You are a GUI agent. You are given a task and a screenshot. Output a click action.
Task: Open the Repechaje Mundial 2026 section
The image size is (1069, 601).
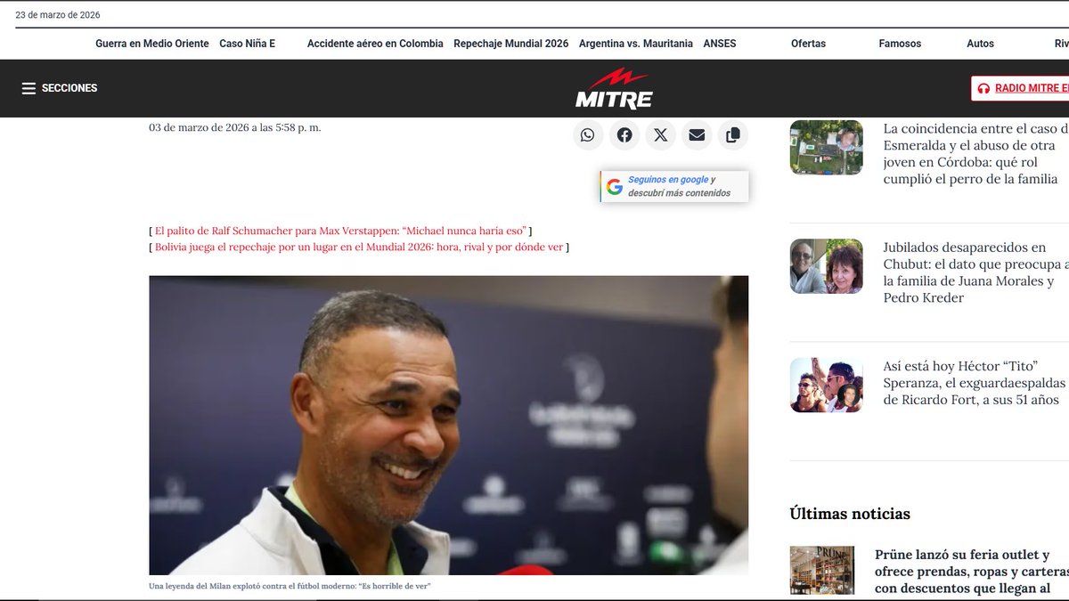click(510, 43)
